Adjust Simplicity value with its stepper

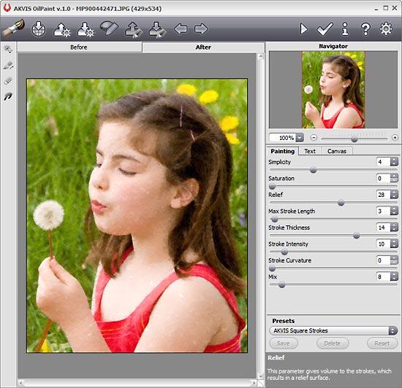pos(394,162)
